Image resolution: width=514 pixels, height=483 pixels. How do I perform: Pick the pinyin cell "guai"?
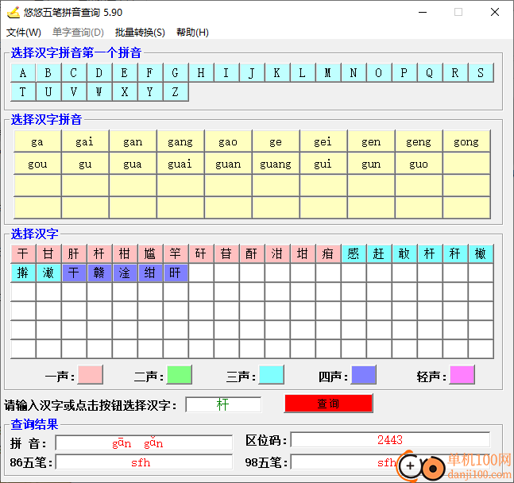click(x=180, y=164)
